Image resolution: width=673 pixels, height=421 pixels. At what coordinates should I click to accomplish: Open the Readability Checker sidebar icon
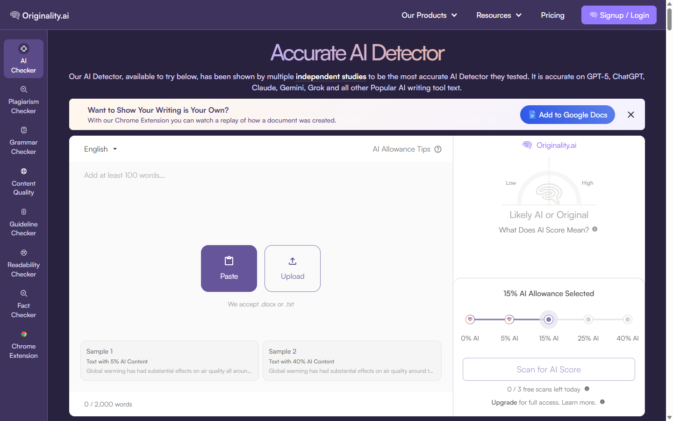(23, 253)
